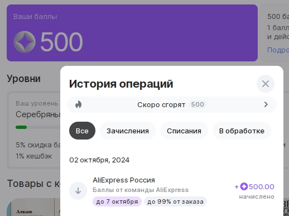This screenshot has height=216, width=289.
Task: Click the Уровни section heading
Action: 23,79
